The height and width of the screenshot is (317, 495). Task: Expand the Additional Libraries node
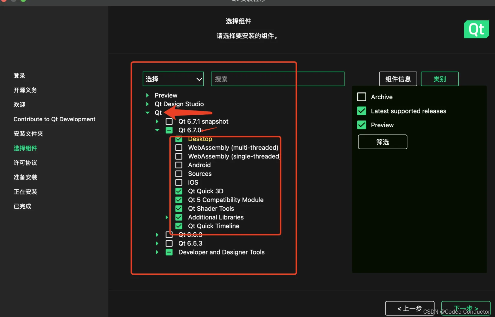point(167,217)
